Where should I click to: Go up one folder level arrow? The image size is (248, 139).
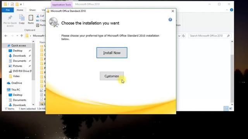22,36
